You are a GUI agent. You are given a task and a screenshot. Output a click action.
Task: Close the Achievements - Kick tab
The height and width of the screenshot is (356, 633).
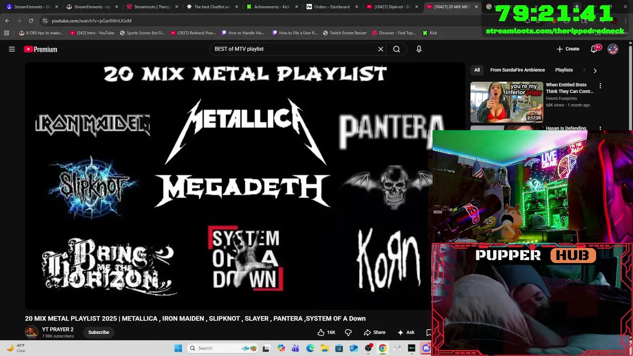[297, 7]
